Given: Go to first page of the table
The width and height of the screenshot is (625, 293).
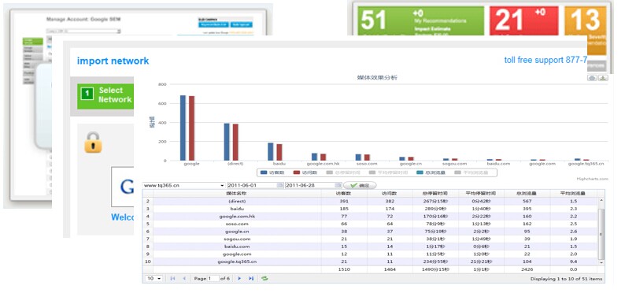Looking at the screenshot, I should [172, 279].
